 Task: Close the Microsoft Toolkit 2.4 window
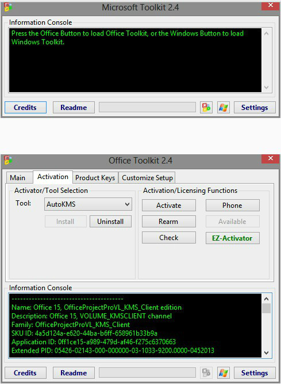click(x=270, y=5)
